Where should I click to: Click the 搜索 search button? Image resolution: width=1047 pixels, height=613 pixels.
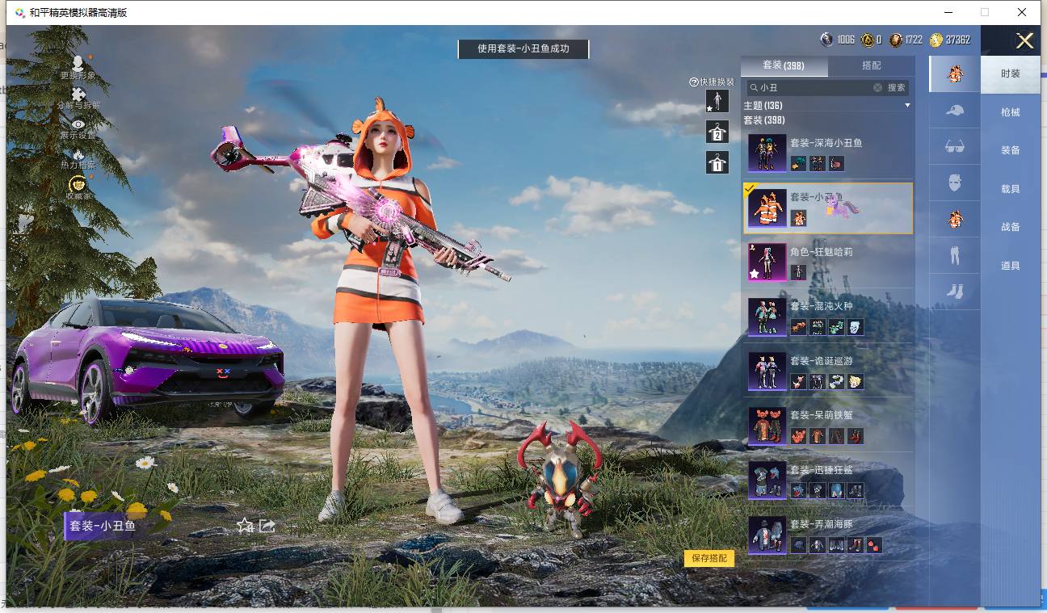[897, 87]
